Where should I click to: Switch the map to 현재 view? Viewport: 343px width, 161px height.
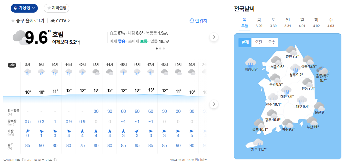245,42
